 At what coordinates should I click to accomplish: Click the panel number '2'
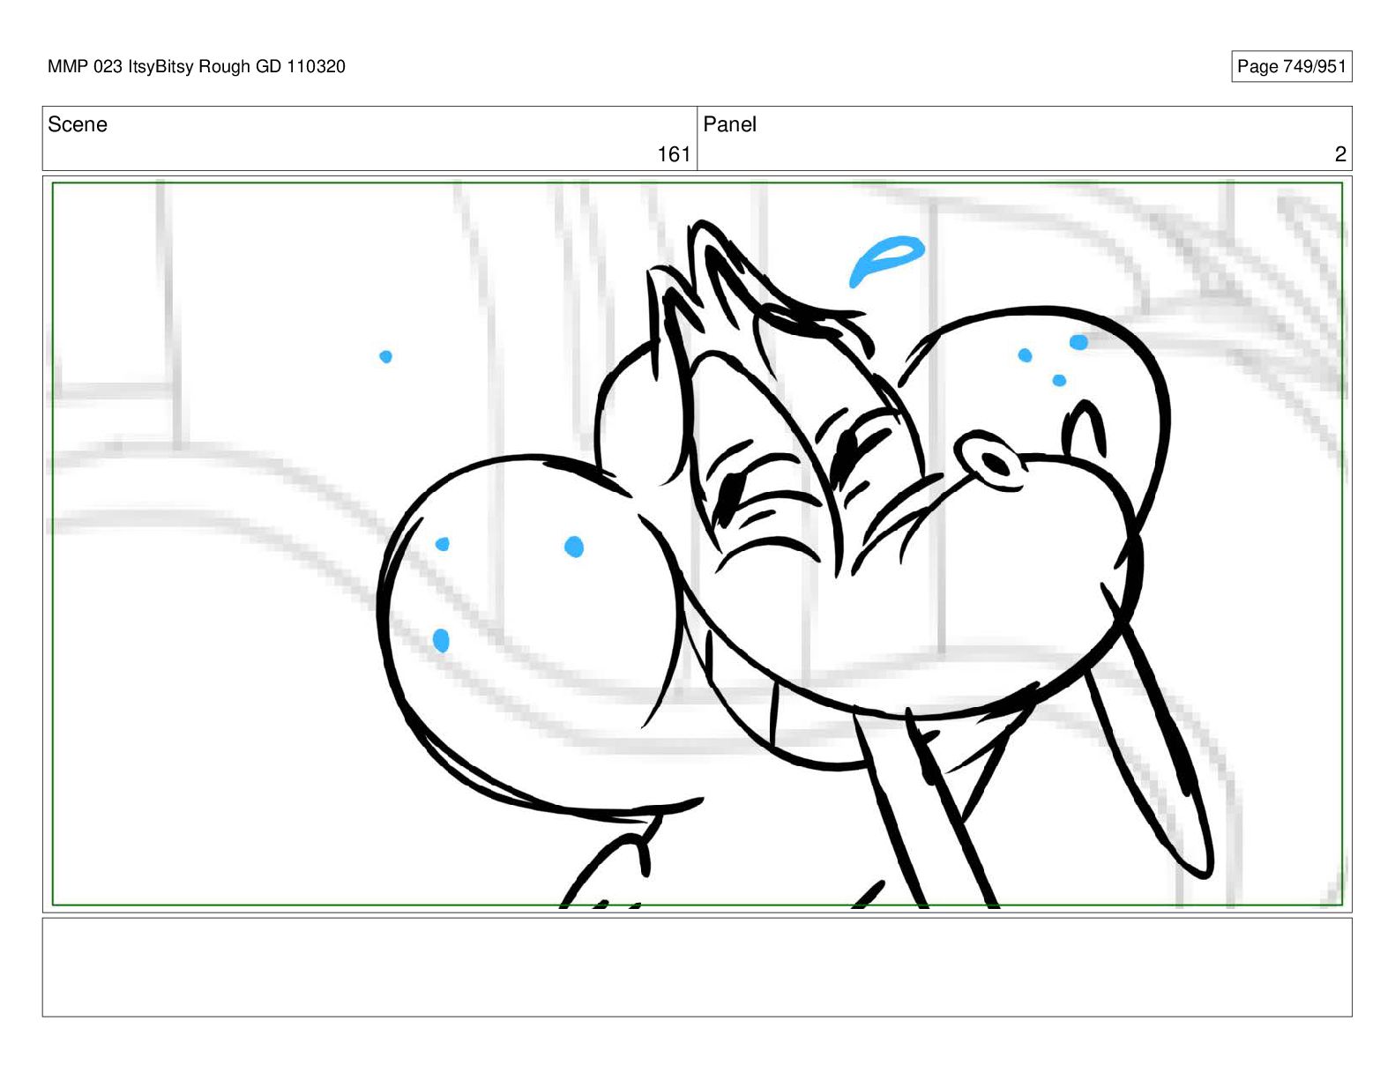point(1340,154)
